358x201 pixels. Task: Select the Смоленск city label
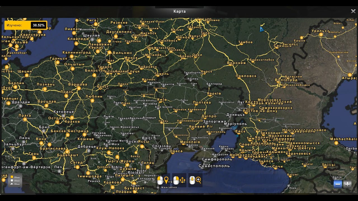tap(168, 40)
